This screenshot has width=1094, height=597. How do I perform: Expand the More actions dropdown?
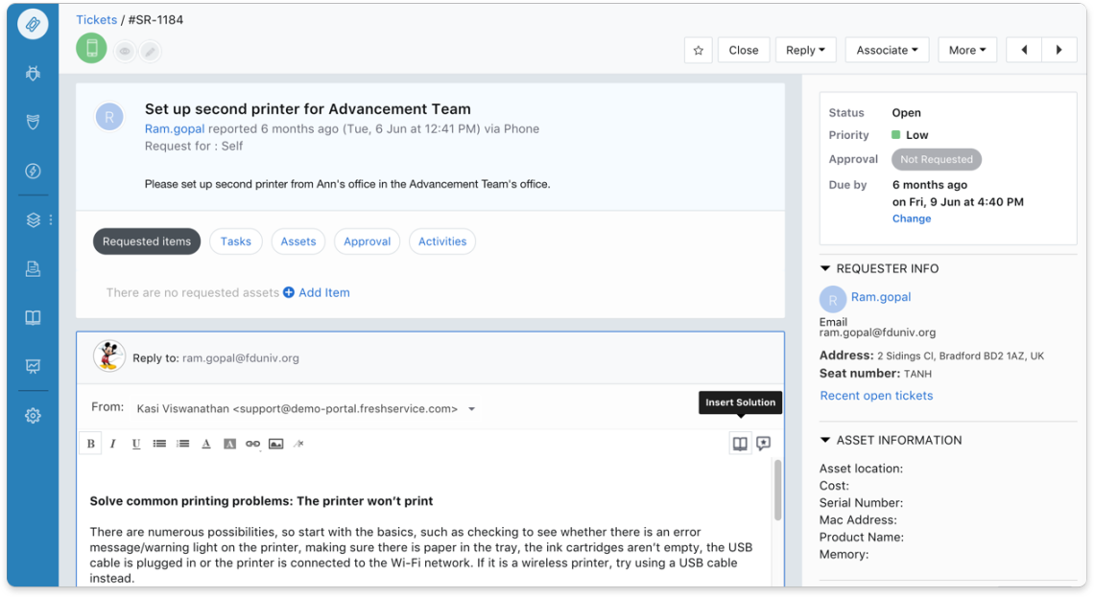pyautogui.click(x=966, y=51)
